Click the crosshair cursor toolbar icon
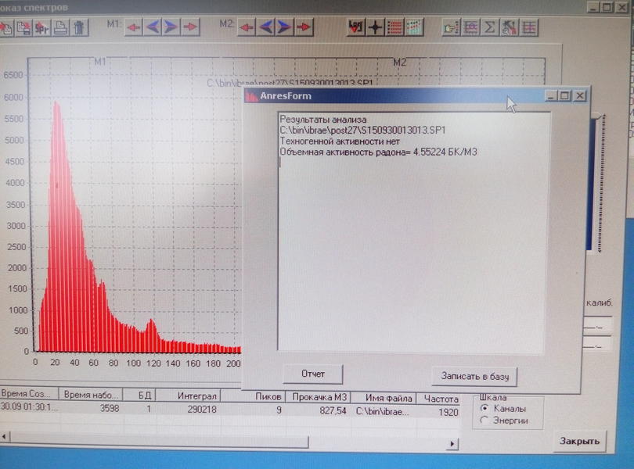634x469 pixels. [375, 27]
